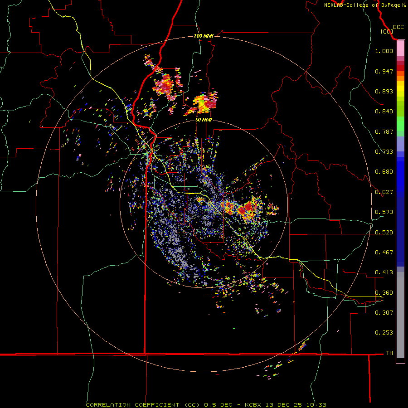Click the Correlation Coefficient KCBX caption
Screen dimensions: 408x408
tap(206, 405)
